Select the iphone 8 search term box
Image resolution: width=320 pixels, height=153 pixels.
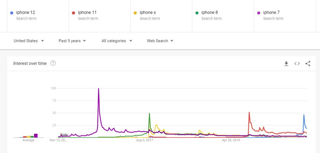pyautogui.click(x=223, y=15)
